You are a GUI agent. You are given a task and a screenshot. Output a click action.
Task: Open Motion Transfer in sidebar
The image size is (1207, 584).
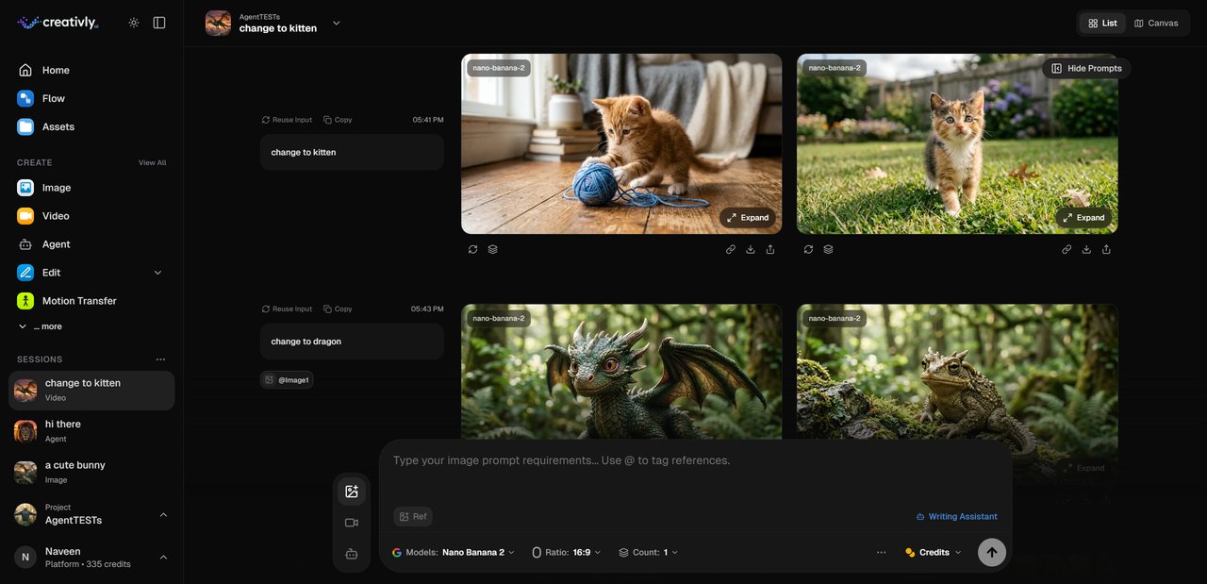coord(79,301)
